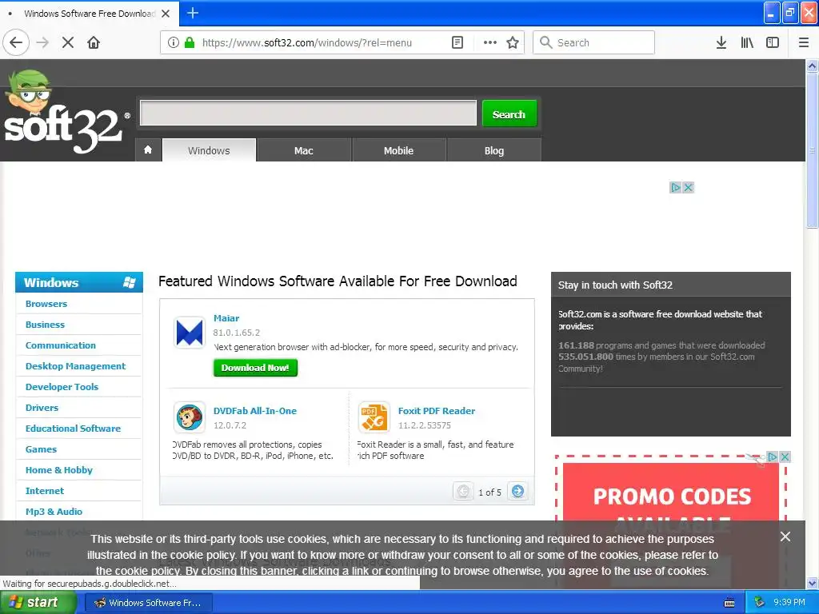This screenshot has width=819, height=614.
Task: Open the Desktop Management category
Action: (76, 366)
